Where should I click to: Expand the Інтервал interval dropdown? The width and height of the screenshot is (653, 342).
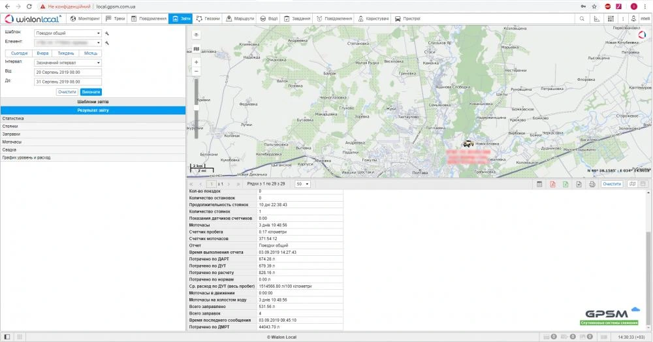(68, 63)
